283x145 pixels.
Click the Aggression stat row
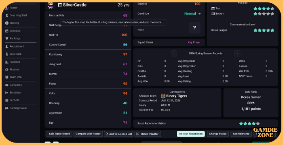(x=88, y=113)
